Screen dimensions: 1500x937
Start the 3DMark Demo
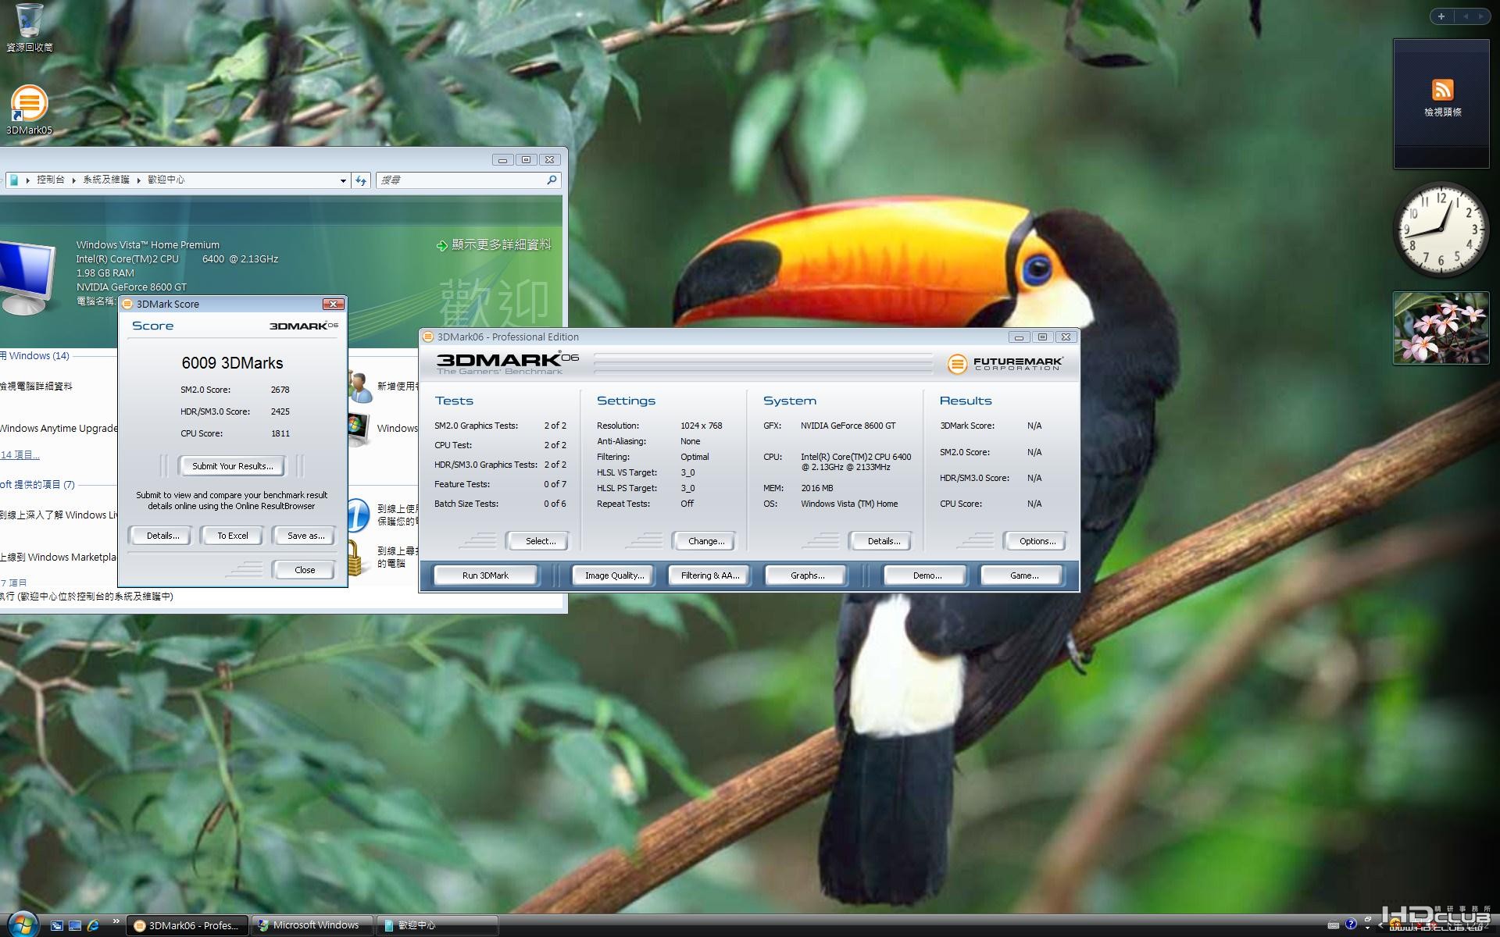(927, 575)
